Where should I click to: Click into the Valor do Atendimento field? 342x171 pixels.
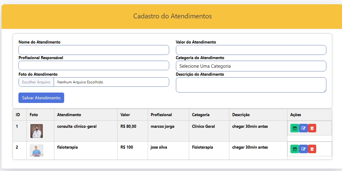click(x=251, y=50)
